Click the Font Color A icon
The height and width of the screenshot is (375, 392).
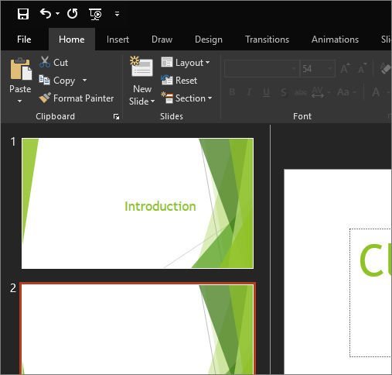click(x=376, y=92)
